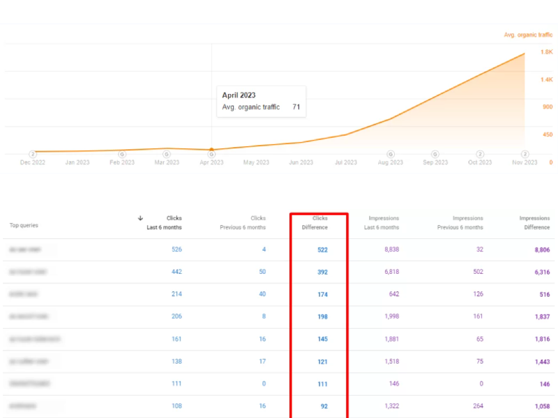Click the Top queries column header
The height and width of the screenshot is (418, 558).
[24, 226]
